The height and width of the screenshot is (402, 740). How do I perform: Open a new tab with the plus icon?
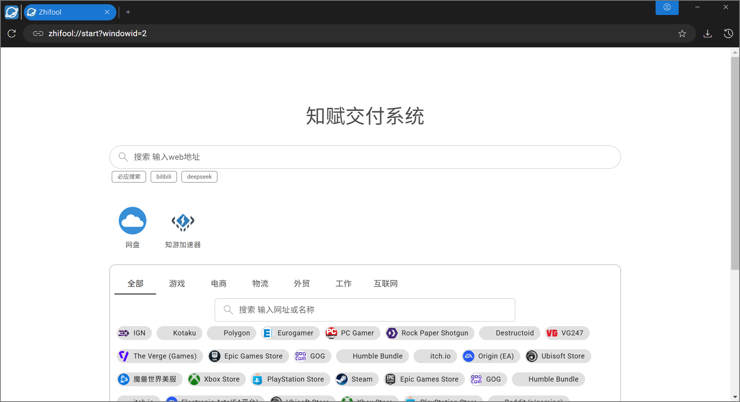tap(128, 12)
